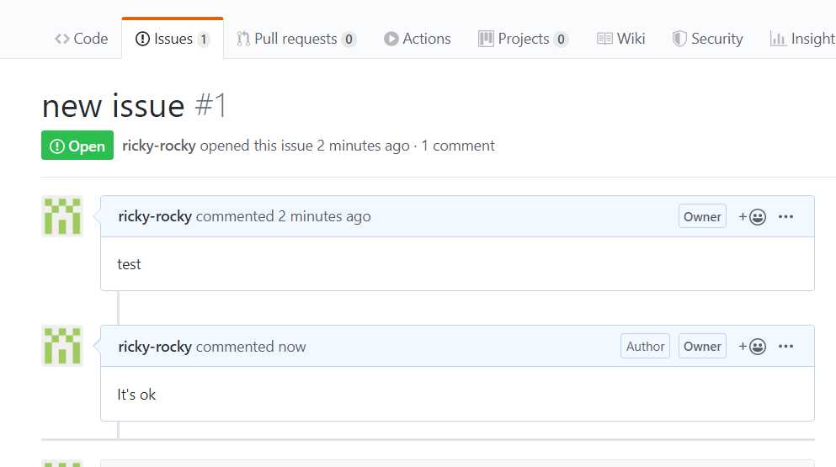This screenshot has width=836, height=467.
Task: Open ricky-rocky link in 'commented now' header
Action: point(155,347)
